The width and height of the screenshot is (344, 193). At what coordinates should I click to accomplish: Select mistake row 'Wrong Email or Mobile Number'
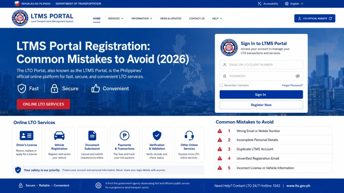(273, 131)
